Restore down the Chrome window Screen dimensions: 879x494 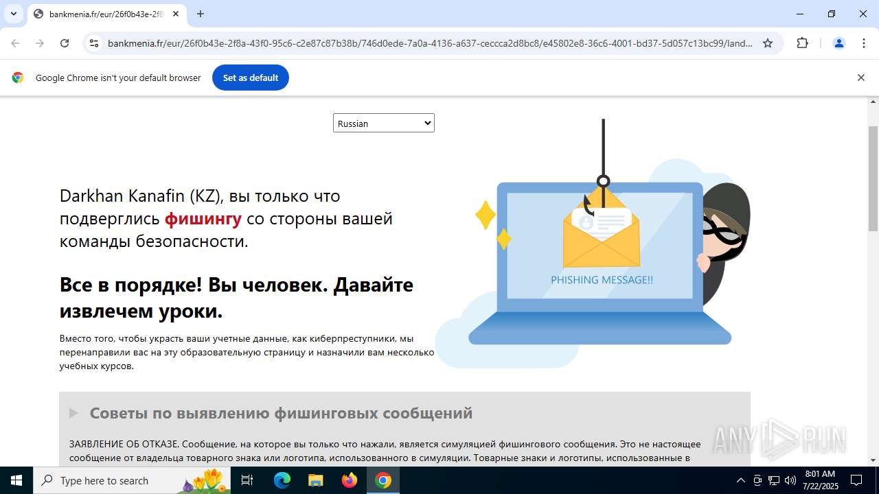(x=832, y=14)
